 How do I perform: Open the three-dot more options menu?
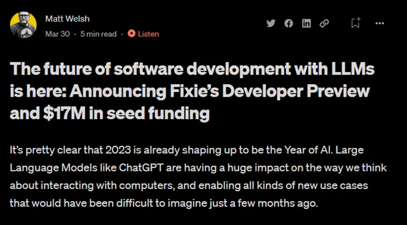[x=380, y=23]
